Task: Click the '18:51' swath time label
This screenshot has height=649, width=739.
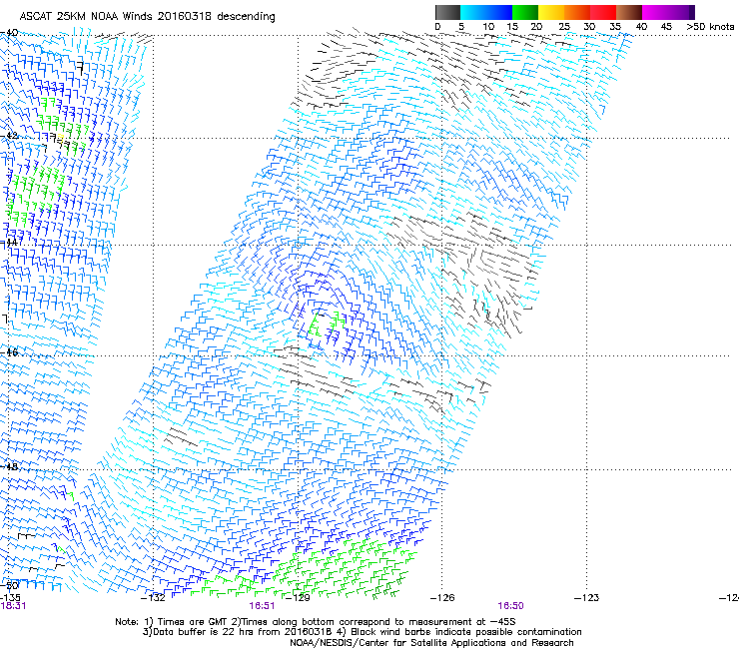Action: (262, 606)
